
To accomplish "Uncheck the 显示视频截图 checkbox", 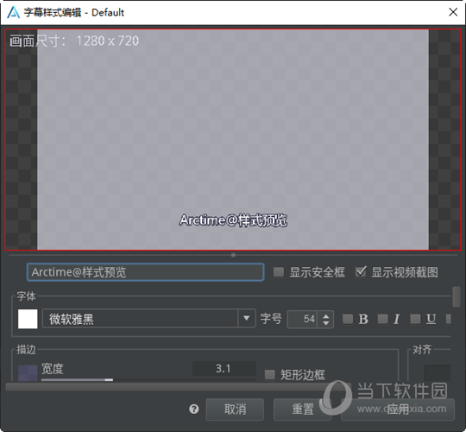I will [361, 271].
